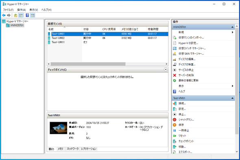Click the サービスの停止 icon
This screenshot has height=160, width=240.
[x=175, y=70]
